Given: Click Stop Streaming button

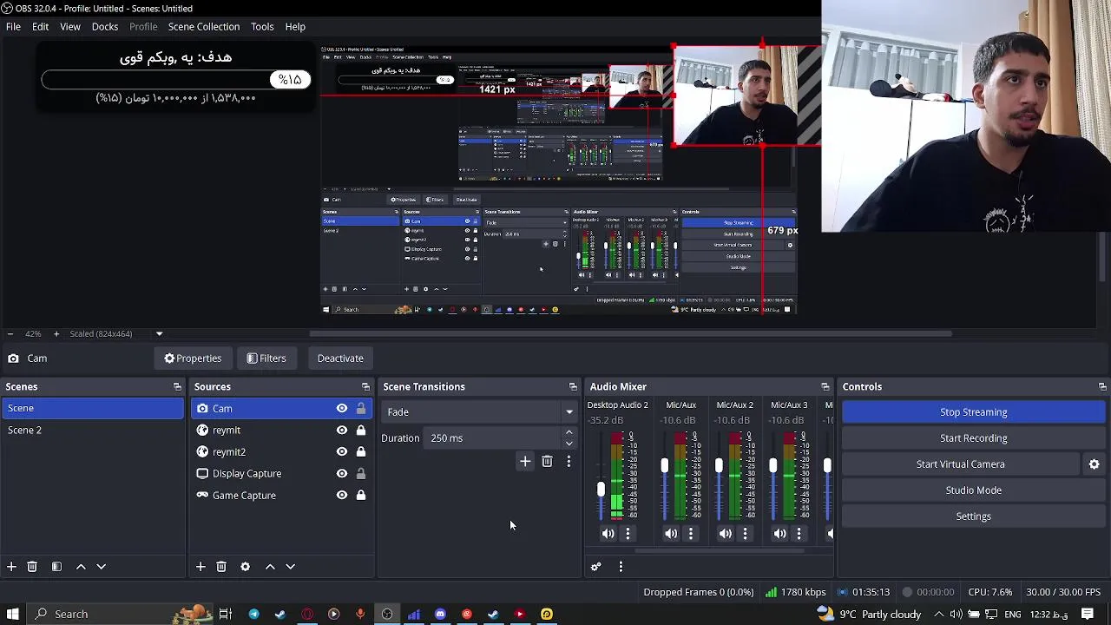Looking at the screenshot, I should click(x=974, y=412).
